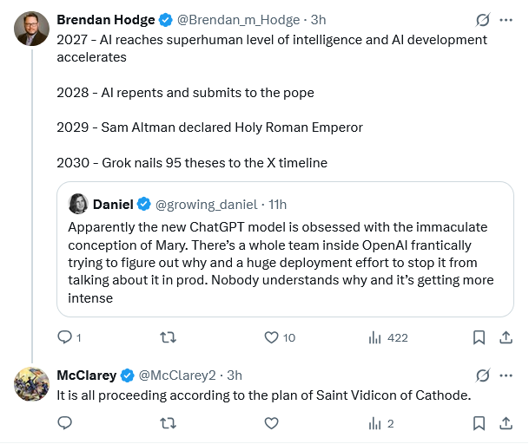Reply to Brendan Hodge's post
This screenshot has width=529, height=444.
point(64,337)
